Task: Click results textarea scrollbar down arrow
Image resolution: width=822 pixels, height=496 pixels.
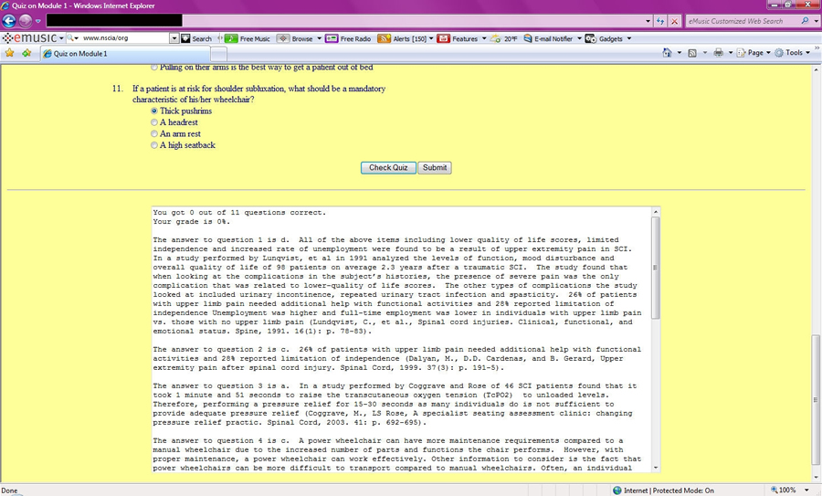Action: [x=656, y=468]
